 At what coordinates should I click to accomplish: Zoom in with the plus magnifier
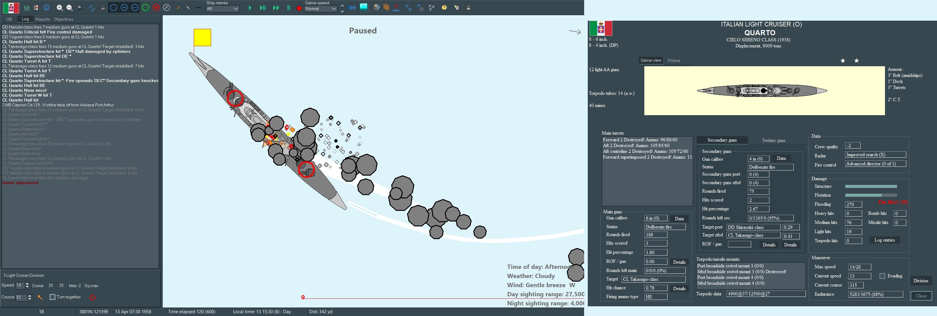click(x=60, y=8)
